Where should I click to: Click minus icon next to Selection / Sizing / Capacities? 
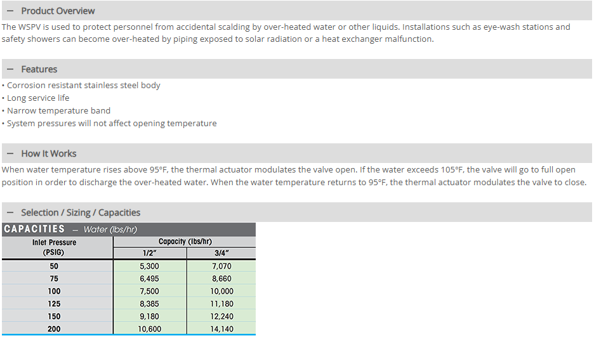10,212
